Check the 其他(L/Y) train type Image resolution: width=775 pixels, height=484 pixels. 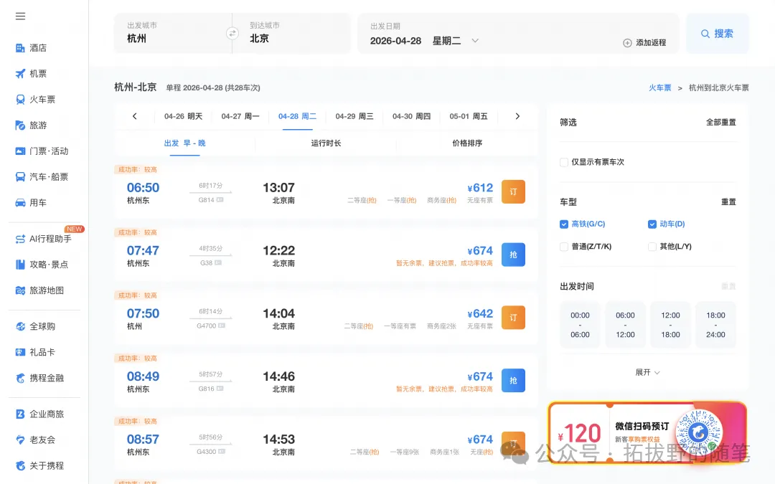click(x=652, y=247)
